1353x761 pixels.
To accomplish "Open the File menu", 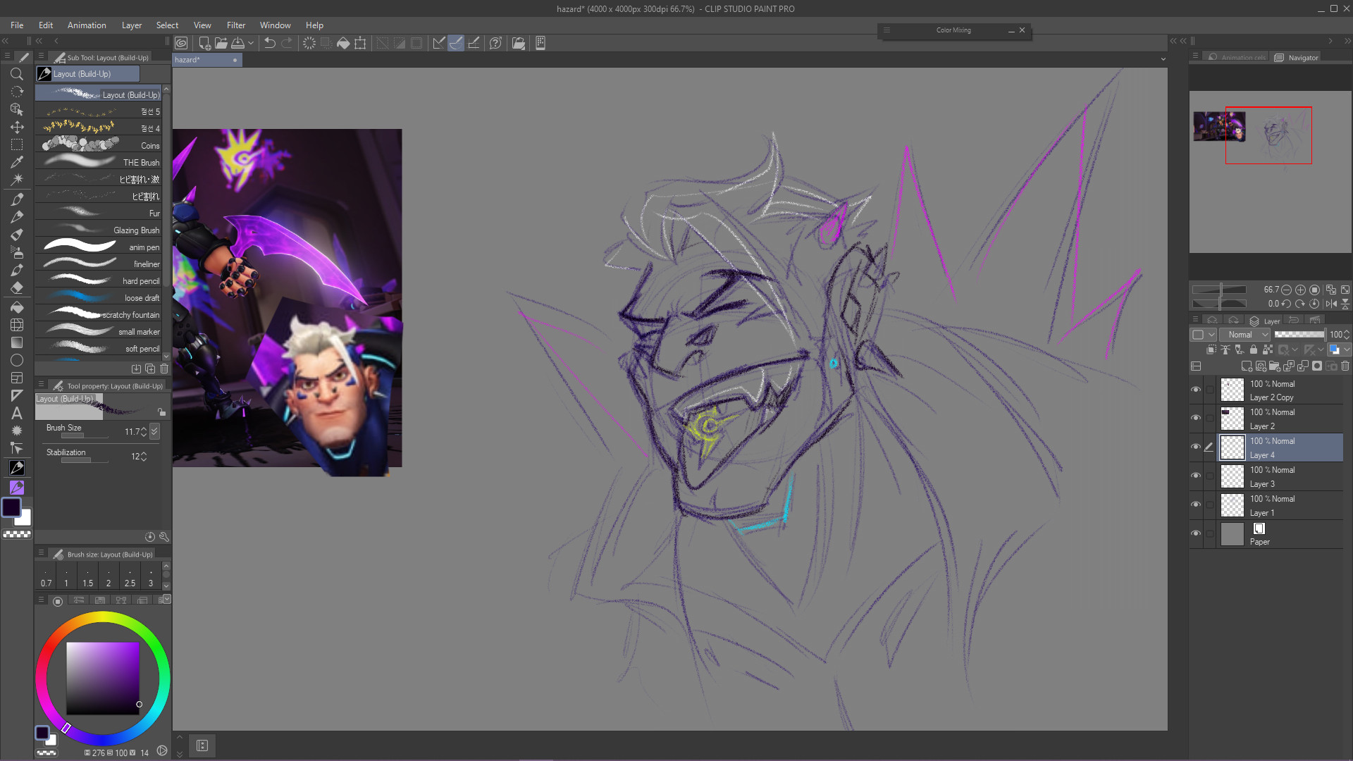I will coord(17,25).
